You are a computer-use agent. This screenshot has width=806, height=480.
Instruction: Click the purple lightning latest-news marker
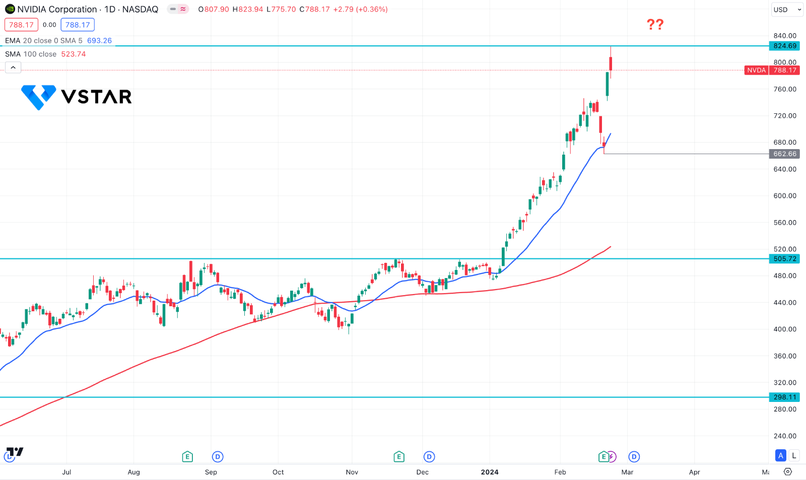(x=612, y=457)
